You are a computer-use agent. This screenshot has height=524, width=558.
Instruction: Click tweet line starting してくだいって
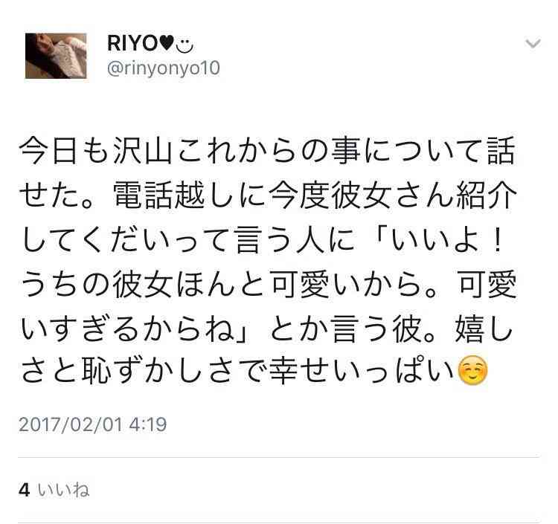(262, 240)
